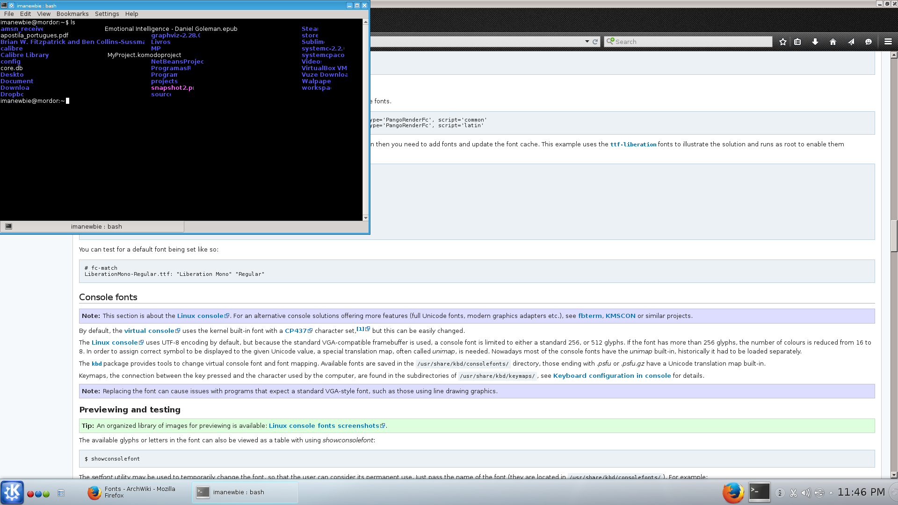Open the fbterm link
This screenshot has width=898, height=505.
[590, 316]
